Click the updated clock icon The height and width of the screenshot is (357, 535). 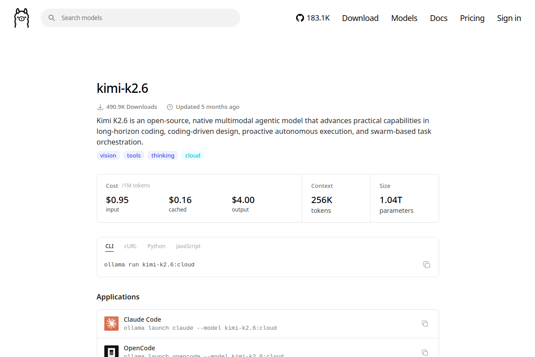pos(170,107)
